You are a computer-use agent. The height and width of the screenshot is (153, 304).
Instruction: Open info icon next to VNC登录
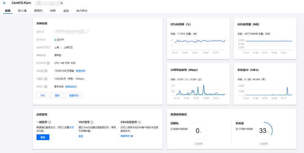92,122
